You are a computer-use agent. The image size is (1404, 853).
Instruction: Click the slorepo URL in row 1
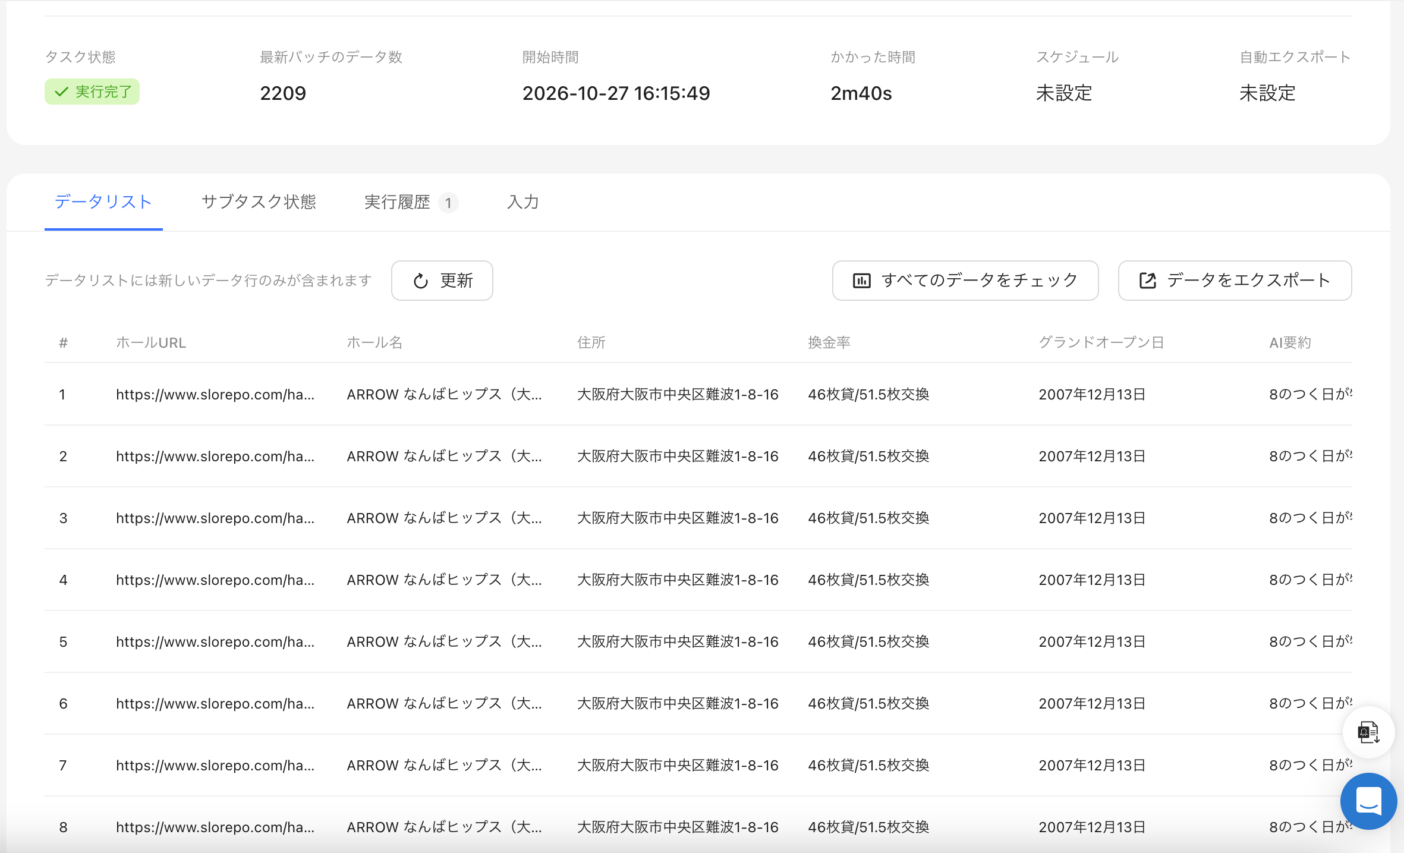pos(215,394)
